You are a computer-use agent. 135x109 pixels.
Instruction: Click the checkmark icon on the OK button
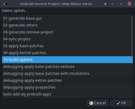tap(118, 103)
